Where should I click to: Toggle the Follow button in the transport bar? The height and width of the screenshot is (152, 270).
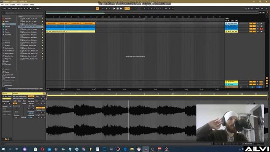click(97, 8)
